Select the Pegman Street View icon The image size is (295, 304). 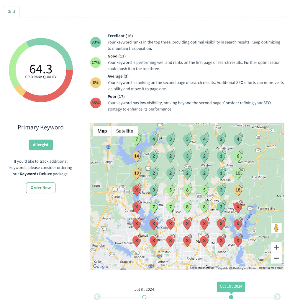pyautogui.click(x=276, y=228)
